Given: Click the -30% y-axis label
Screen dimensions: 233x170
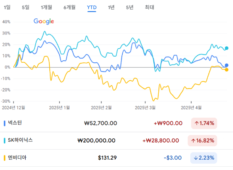Looking at the screenshot, I should coord(6,101).
